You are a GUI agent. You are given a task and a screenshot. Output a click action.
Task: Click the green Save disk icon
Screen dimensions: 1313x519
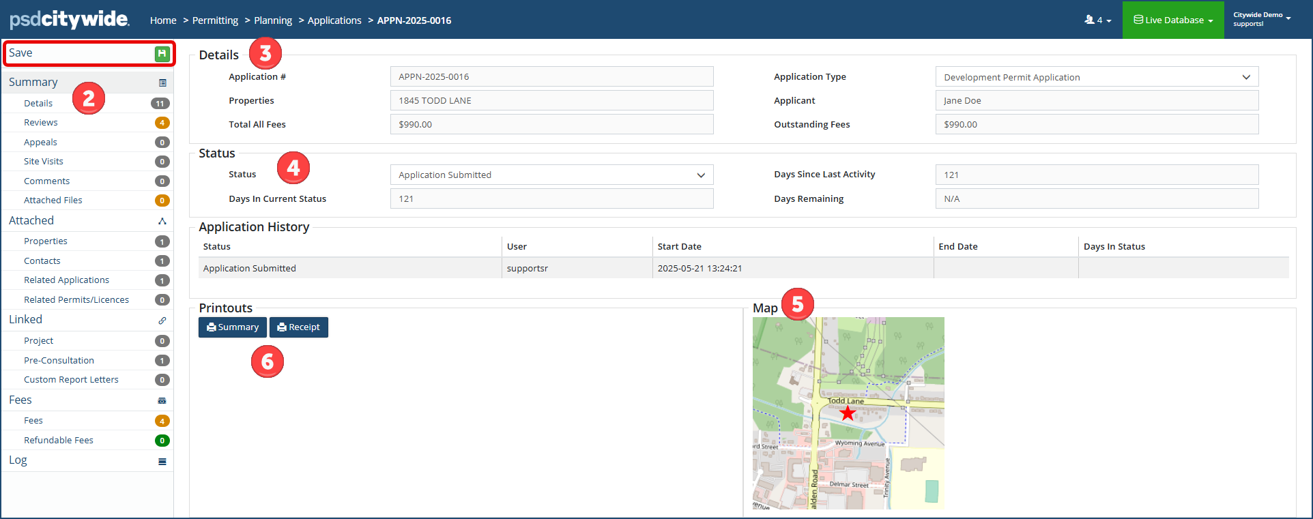click(162, 54)
